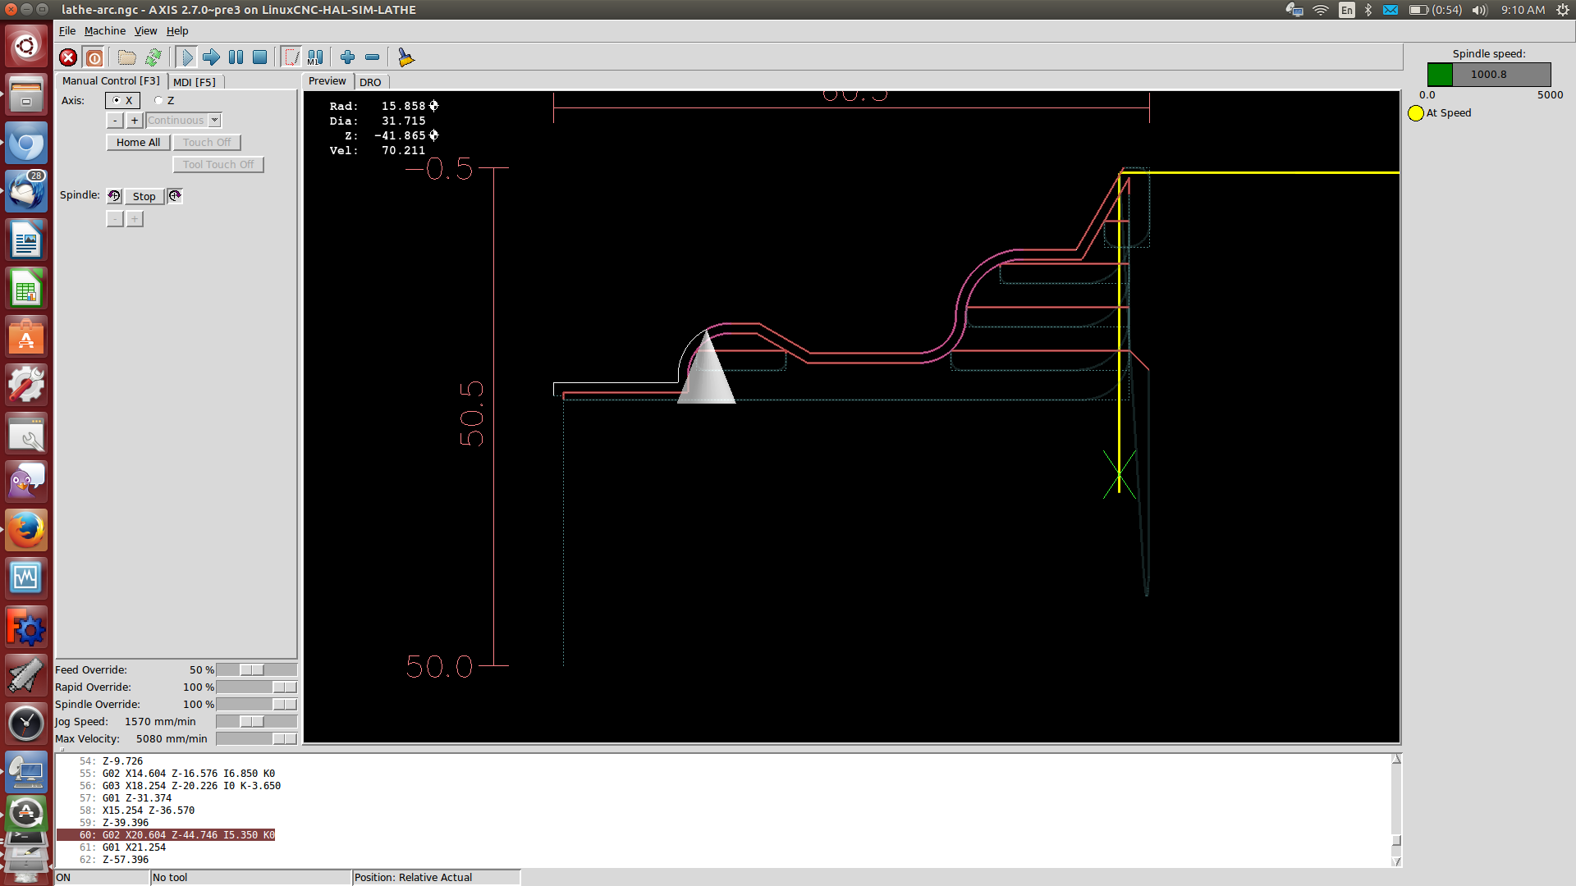1576x886 pixels.
Task: Switch to the Manual Control [F3] tab
Action: (111, 81)
